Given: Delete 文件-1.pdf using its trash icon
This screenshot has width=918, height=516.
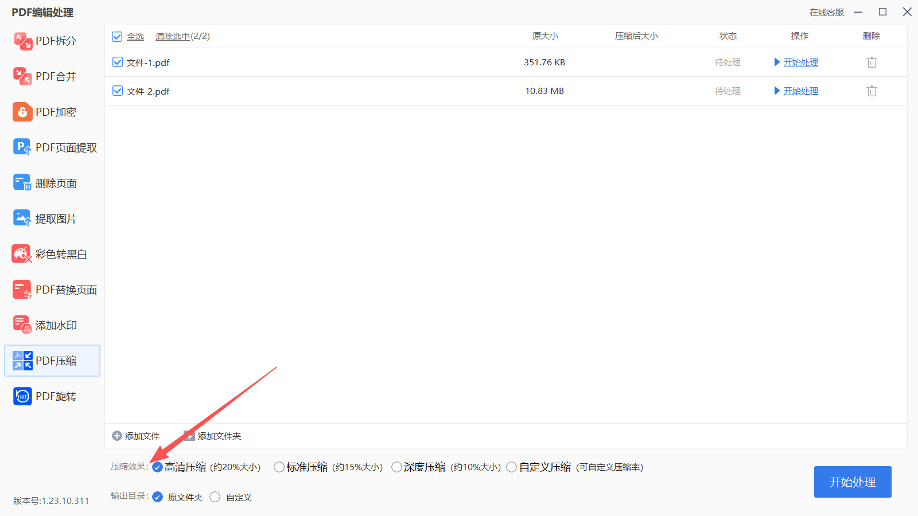Looking at the screenshot, I should (x=872, y=62).
